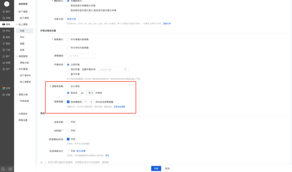Click the blue 创建 button
292x172 pixels.
pos(156,168)
